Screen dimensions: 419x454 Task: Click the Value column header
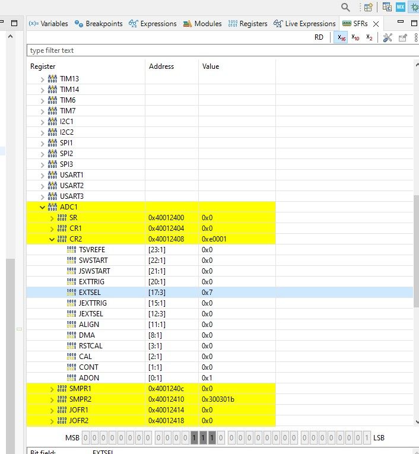click(x=211, y=66)
